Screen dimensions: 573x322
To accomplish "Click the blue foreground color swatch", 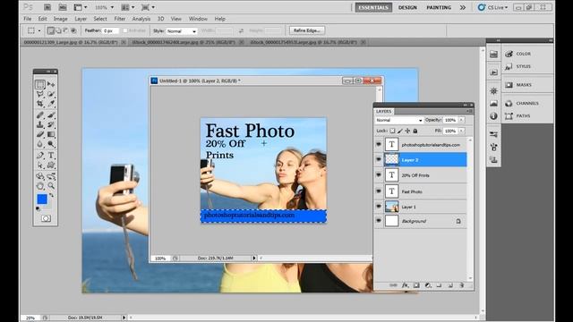I will [x=42, y=199].
